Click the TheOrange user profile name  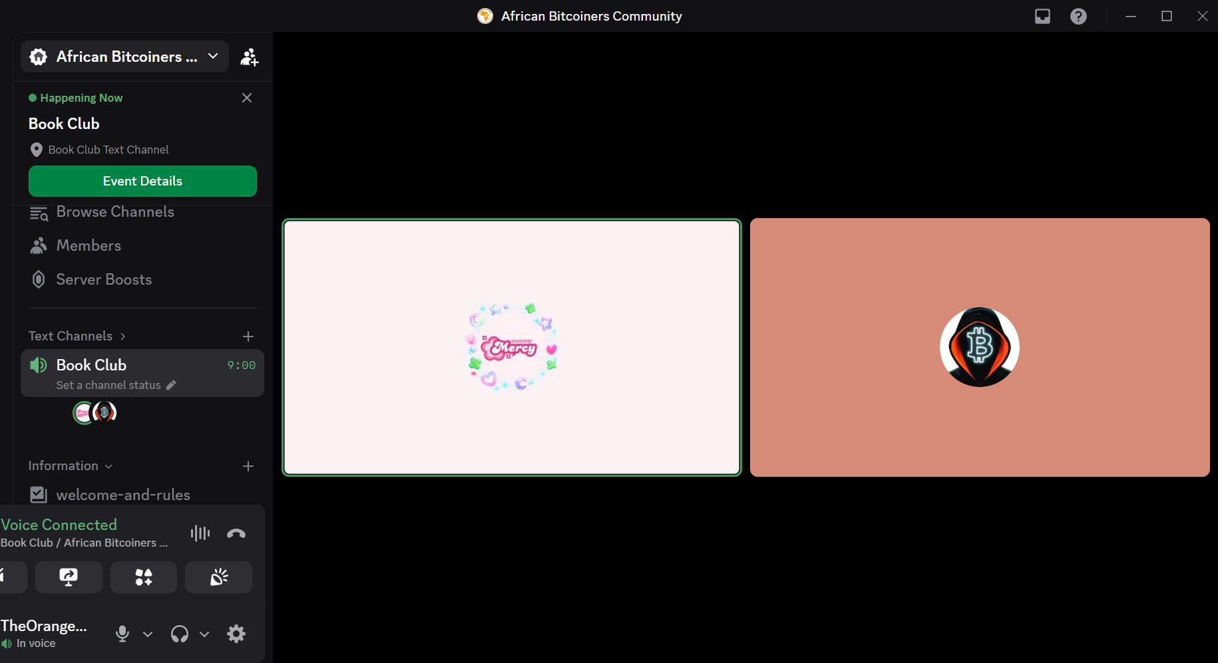(44, 626)
